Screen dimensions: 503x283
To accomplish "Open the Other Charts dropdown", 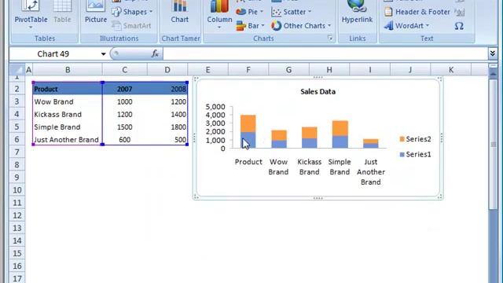I will click(300, 26).
